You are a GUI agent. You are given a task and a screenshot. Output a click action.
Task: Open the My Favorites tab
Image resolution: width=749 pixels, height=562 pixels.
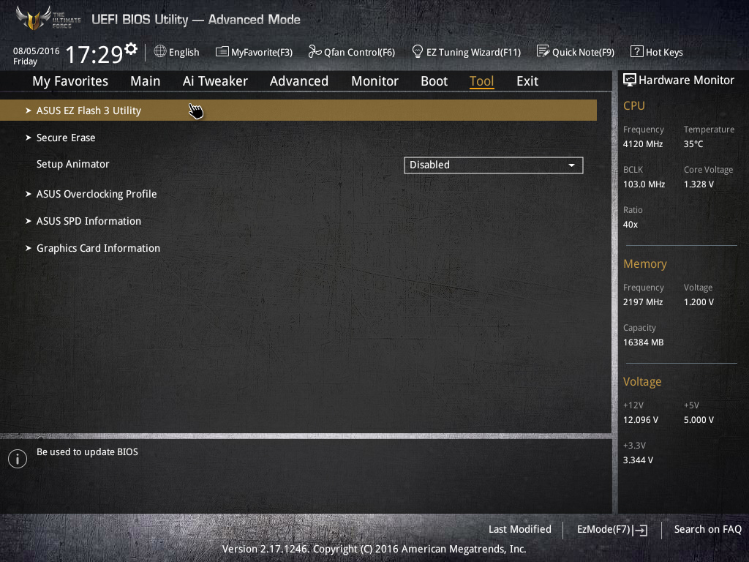click(70, 81)
